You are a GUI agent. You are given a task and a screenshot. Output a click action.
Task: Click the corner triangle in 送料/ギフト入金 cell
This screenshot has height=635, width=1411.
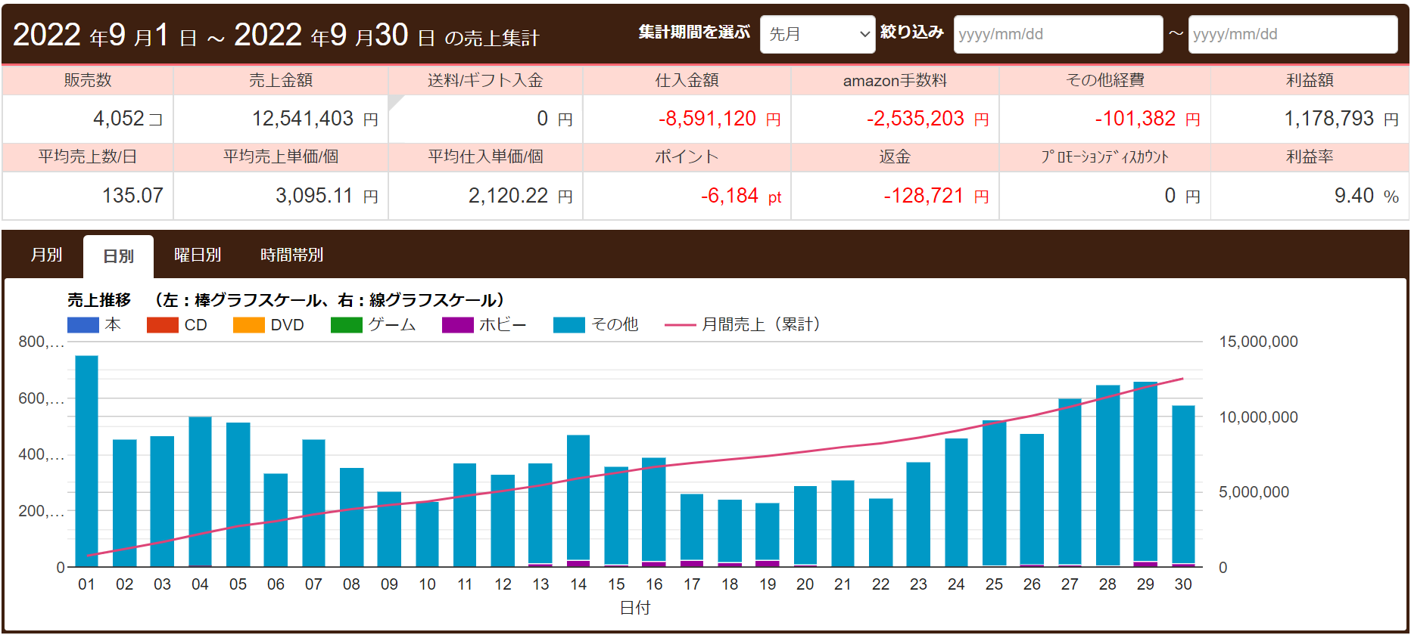[394, 101]
